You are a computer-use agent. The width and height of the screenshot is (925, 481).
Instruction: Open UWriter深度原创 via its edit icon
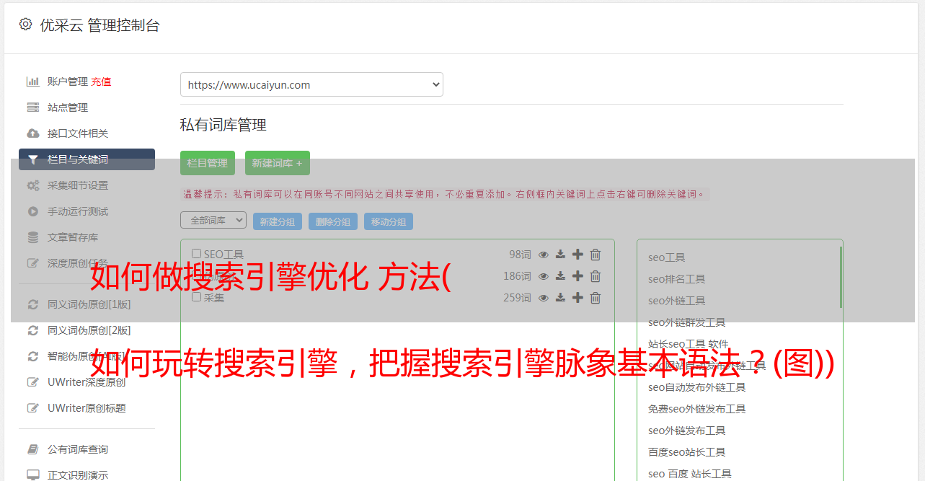tap(33, 382)
